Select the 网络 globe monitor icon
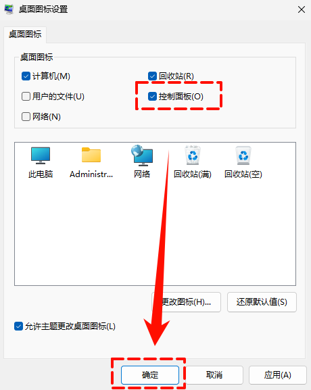Screen dimensions: 311x390 (x=142, y=155)
